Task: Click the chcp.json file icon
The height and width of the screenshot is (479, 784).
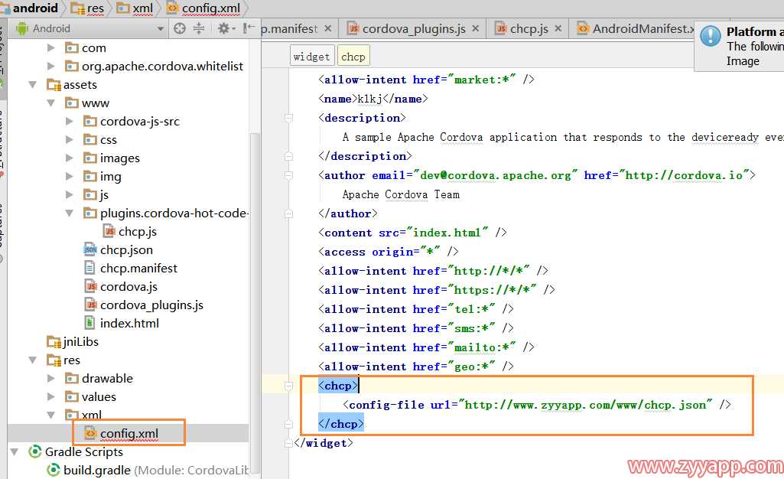Action: 90,250
